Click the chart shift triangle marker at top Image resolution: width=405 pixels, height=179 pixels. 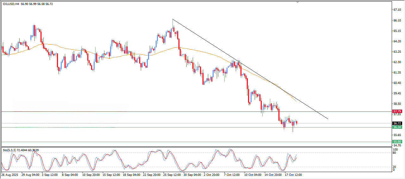(297, 3)
